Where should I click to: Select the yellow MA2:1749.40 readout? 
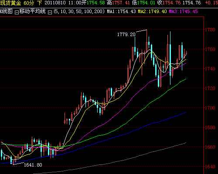pos(152,11)
